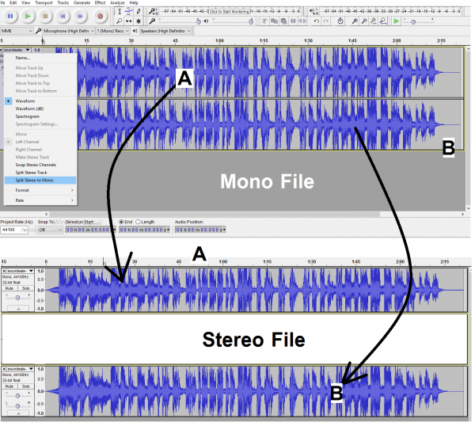Screen dimensions: 475x426
Task: Click the Skip to Start button
Action: 64,15
